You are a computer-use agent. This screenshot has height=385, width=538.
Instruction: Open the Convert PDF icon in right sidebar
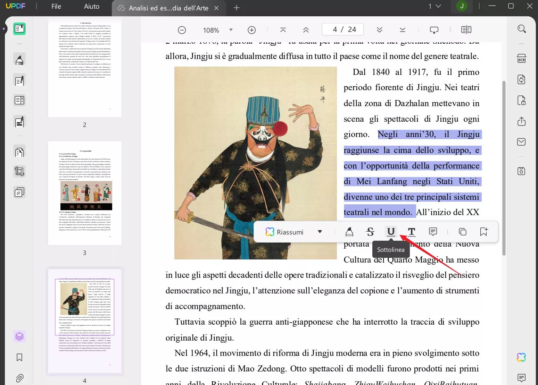521,79
